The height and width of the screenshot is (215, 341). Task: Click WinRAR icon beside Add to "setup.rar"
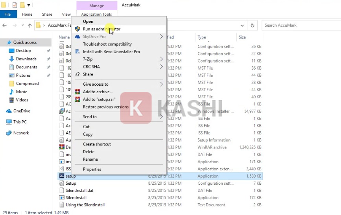coord(77,99)
